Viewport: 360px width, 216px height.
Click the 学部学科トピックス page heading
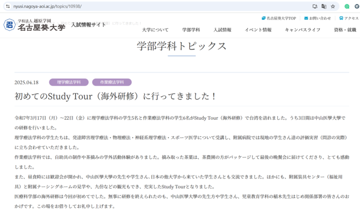(182, 46)
